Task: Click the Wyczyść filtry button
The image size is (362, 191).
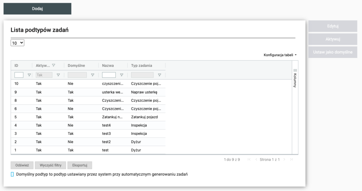Action: coord(51,165)
